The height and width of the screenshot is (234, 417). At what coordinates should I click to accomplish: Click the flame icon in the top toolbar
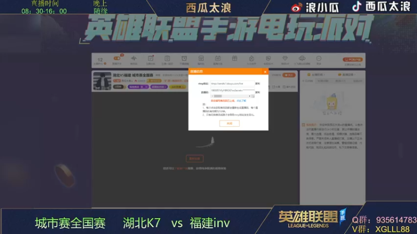tap(251, 58)
